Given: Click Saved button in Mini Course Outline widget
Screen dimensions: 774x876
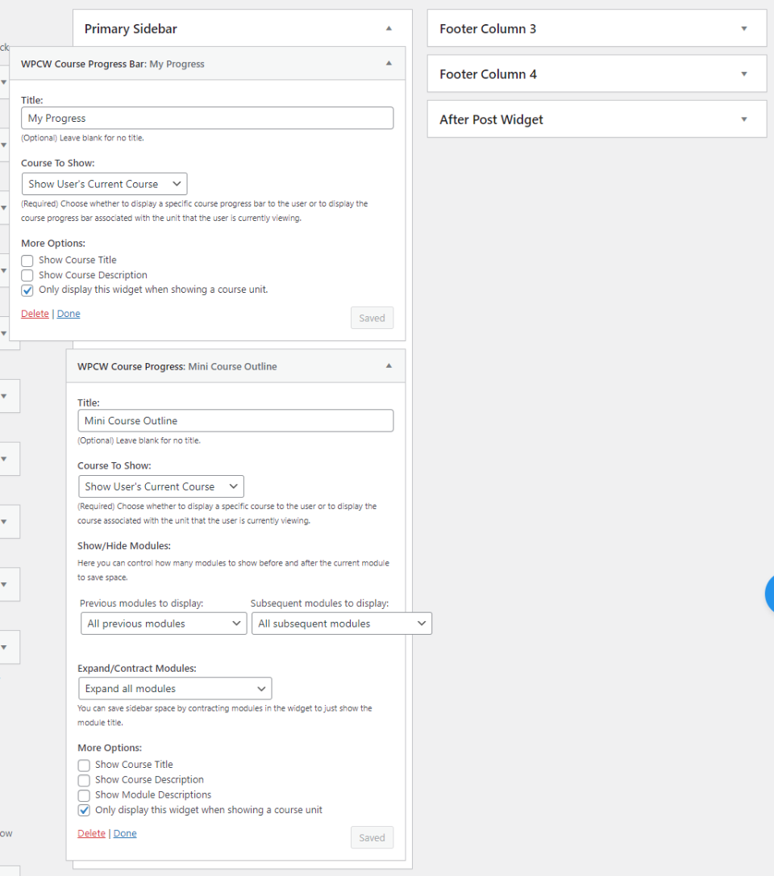Looking at the screenshot, I should point(372,837).
